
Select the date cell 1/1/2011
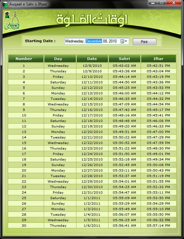click(x=92, y=198)
